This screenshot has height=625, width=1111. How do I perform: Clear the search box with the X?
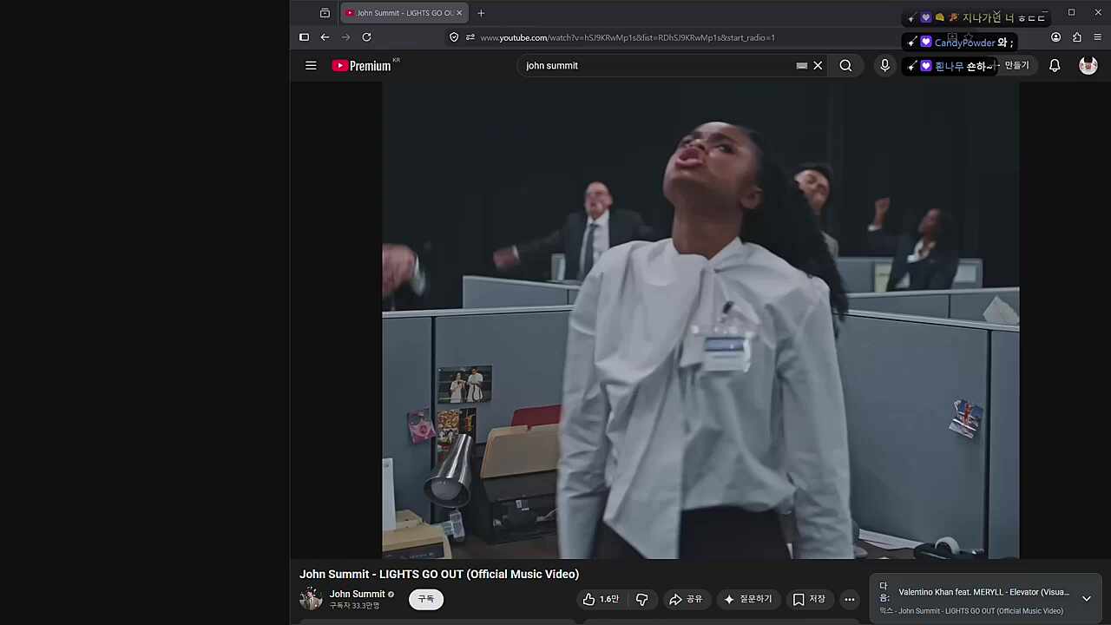pos(818,65)
